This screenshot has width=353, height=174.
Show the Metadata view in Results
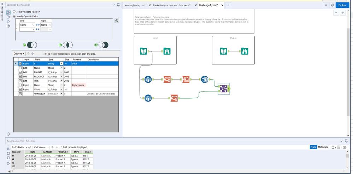[x=323, y=147]
